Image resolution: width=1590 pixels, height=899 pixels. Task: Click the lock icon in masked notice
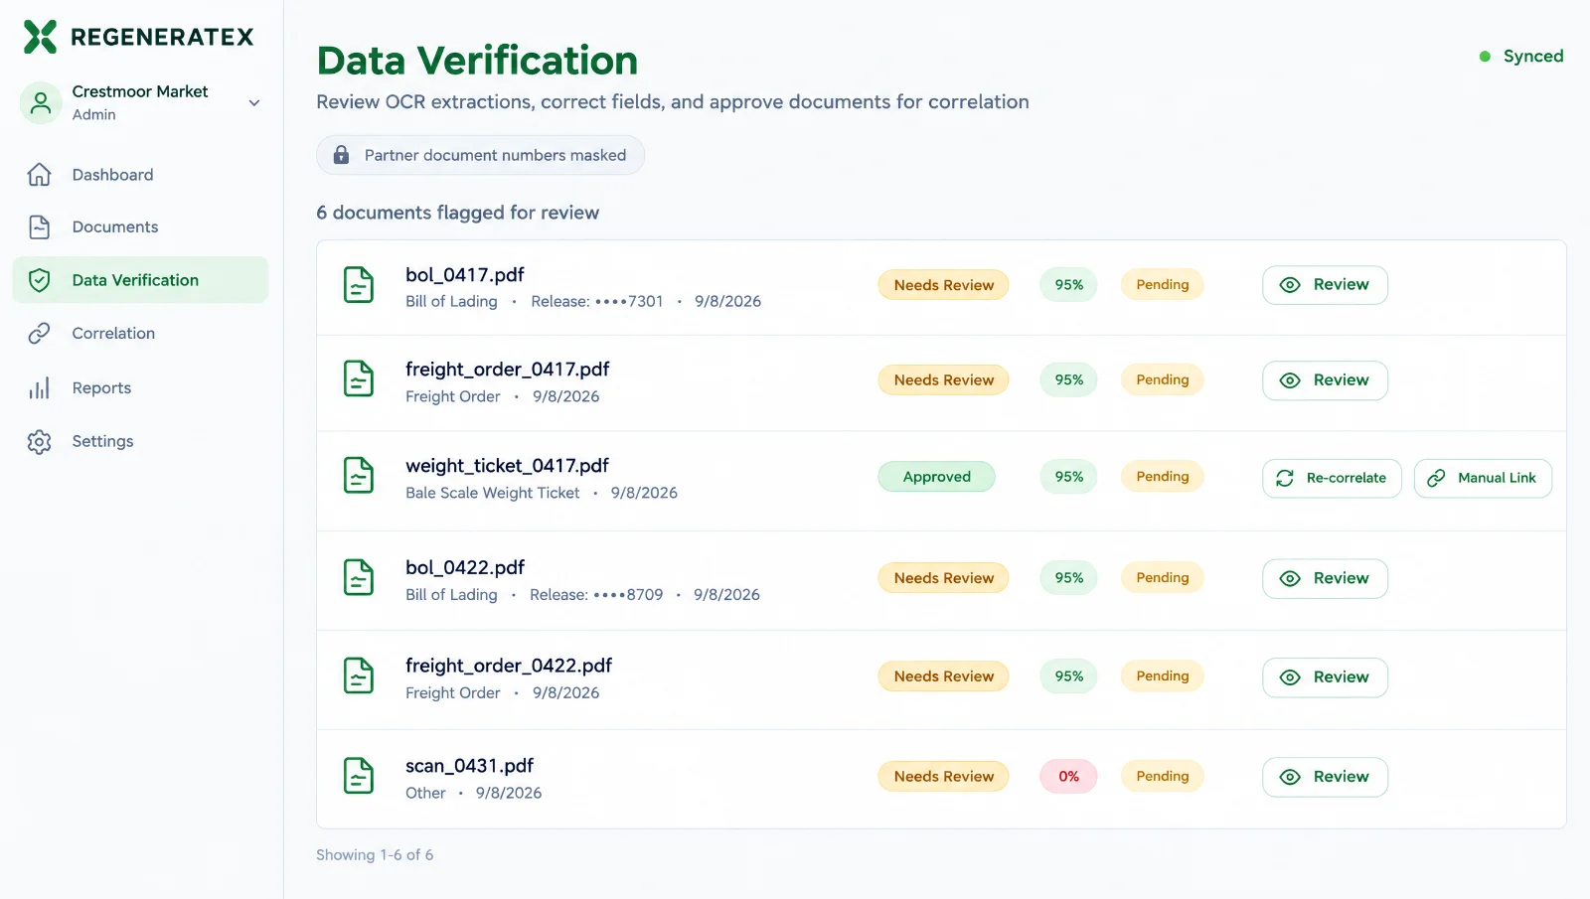[x=341, y=155]
